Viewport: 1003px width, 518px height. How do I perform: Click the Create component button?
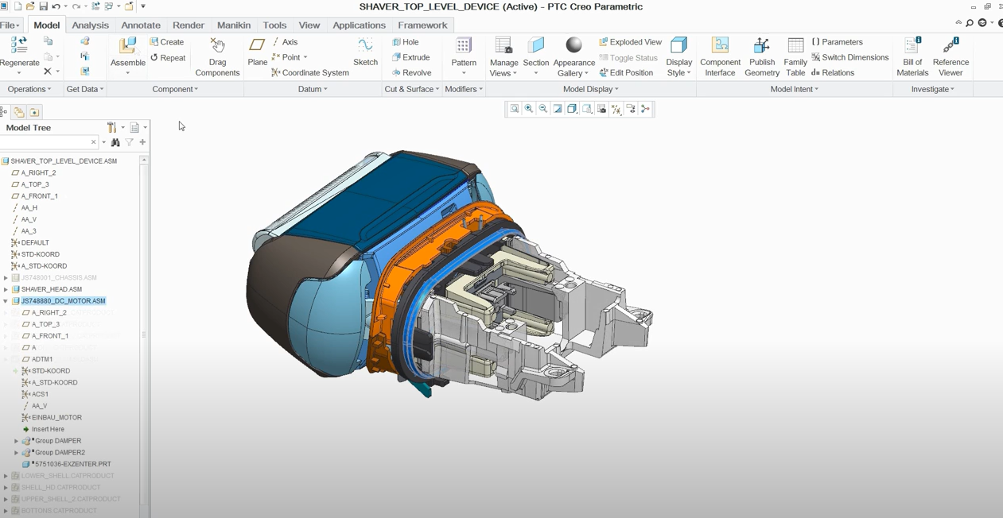[167, 42]
